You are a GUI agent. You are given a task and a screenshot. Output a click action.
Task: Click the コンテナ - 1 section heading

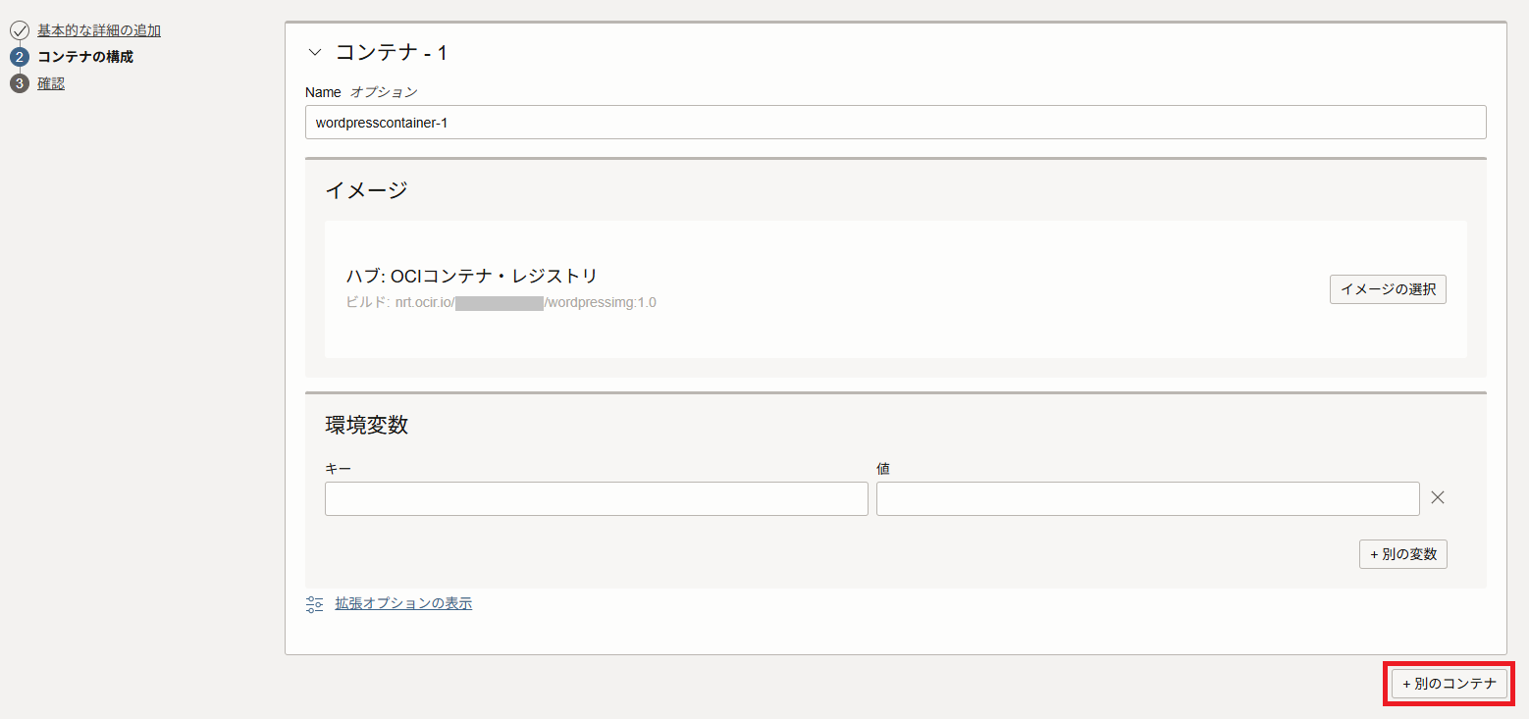[392, 53]
